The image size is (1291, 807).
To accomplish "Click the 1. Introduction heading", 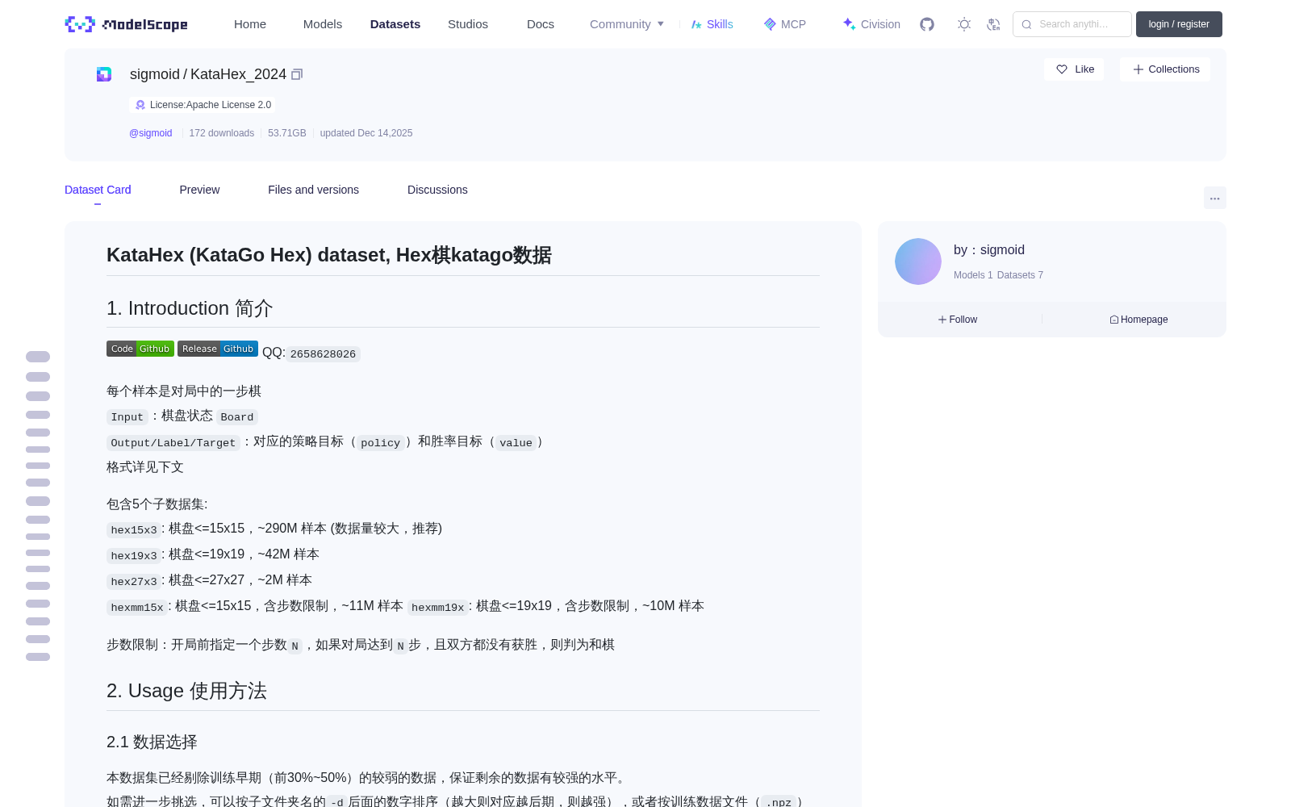I will point(190,308).
